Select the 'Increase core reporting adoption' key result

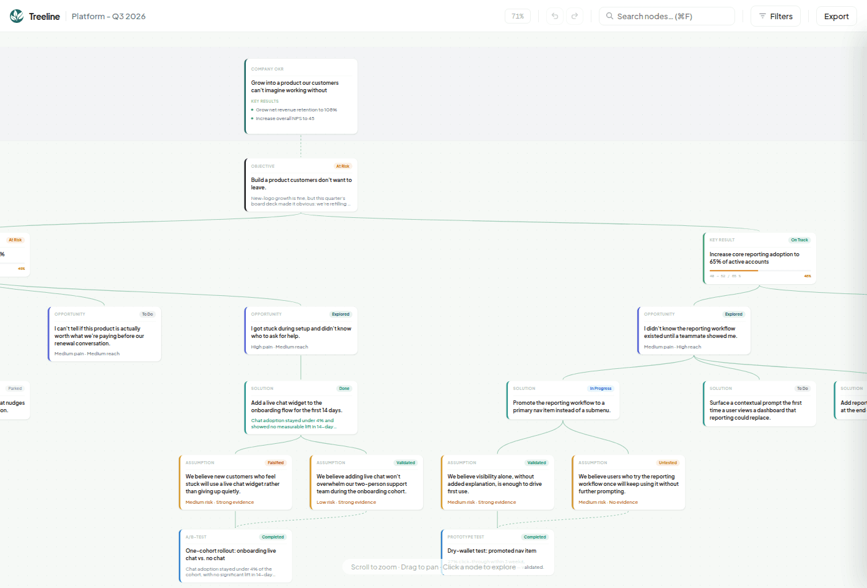(760, 258)
